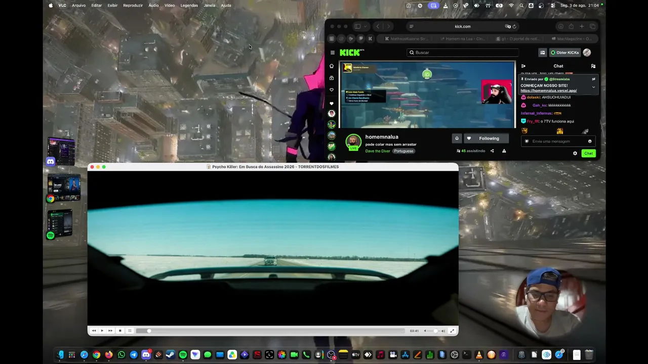Collapse the Kick chat panel
This screenshot has width=648, height=364.
pyautogui.click(x=523, y=66)
